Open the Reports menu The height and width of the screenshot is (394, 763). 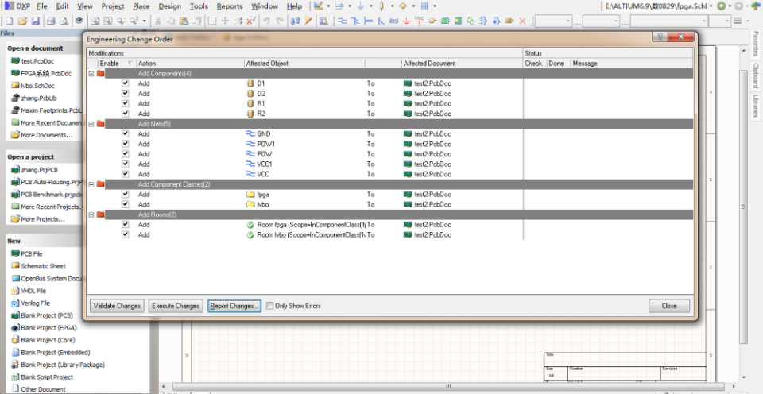230,6
